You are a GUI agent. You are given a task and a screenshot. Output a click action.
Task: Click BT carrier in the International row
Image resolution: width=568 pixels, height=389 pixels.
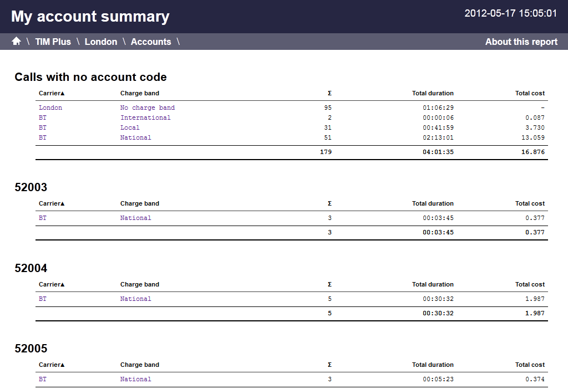click(43, 117)
